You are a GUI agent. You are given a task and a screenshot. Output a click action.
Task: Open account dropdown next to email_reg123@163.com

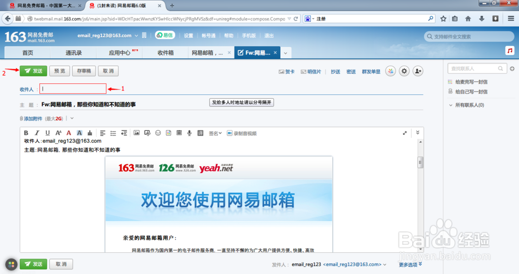(x=136, y=35)
